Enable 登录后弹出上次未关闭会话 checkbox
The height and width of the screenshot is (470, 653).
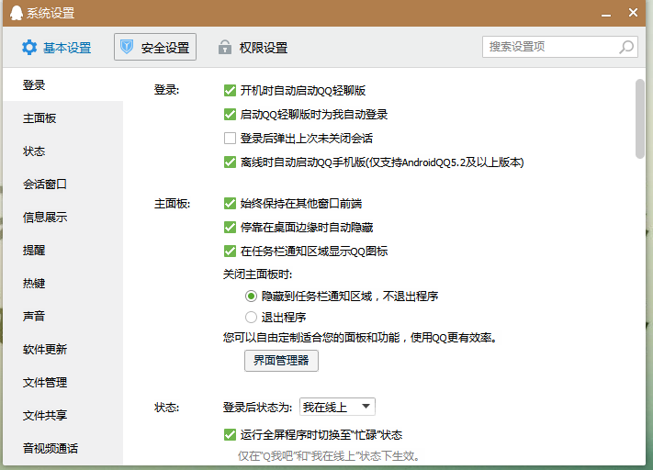tap(230, 138)
